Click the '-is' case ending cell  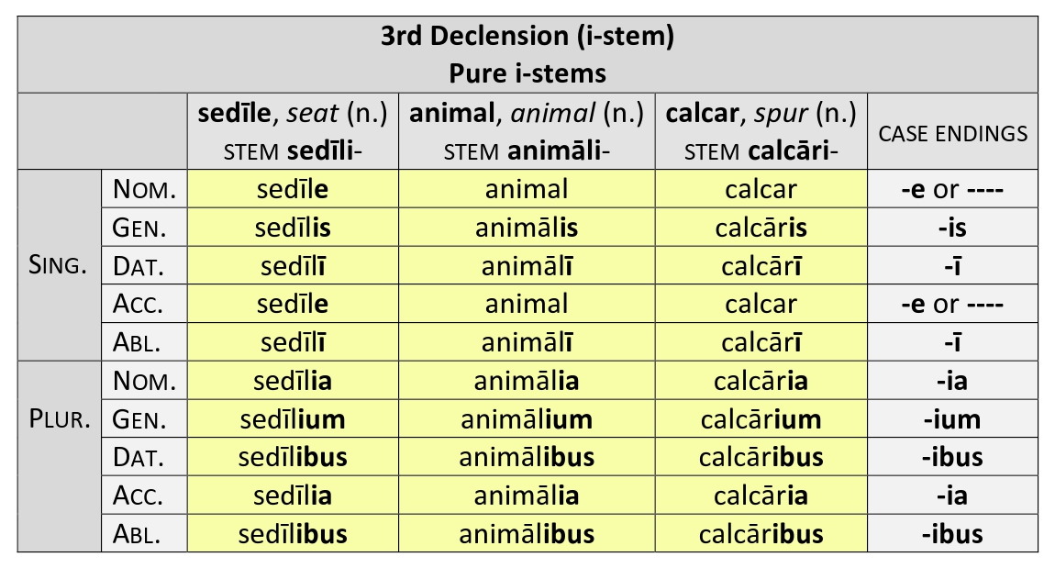coord(952,228)
